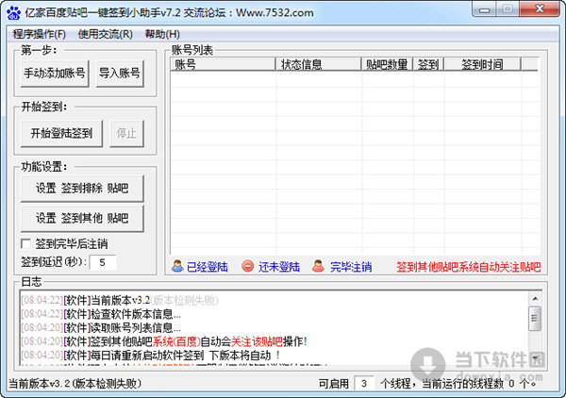Click 导入账号 button
Image resolution: width=566 pixels, height=398 pixels.
click(120, 74)
